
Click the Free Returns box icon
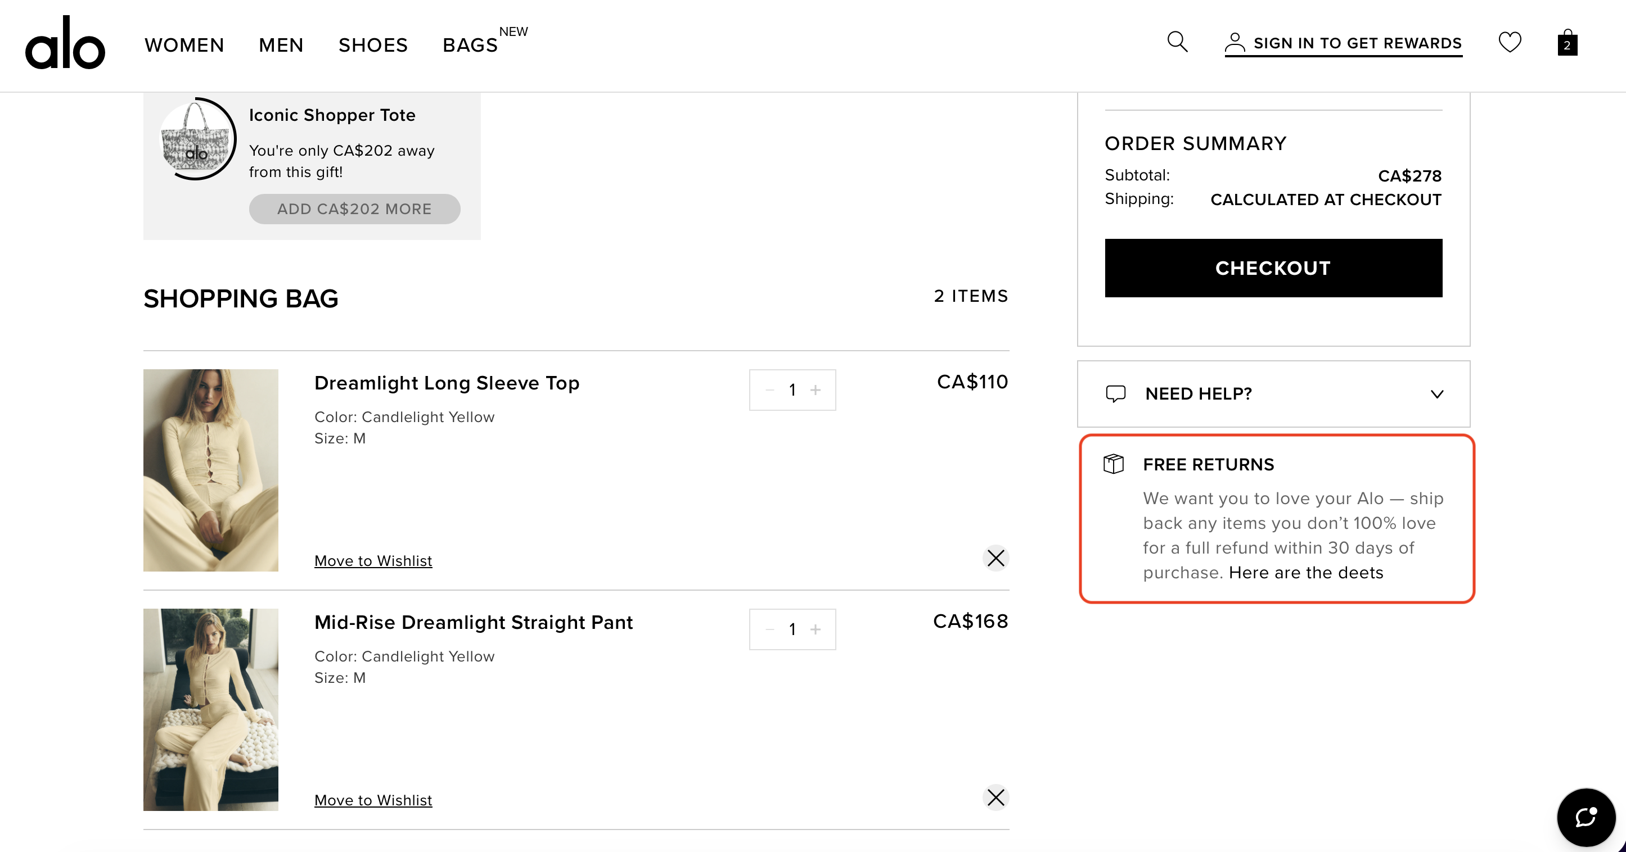coord(1114,464)
